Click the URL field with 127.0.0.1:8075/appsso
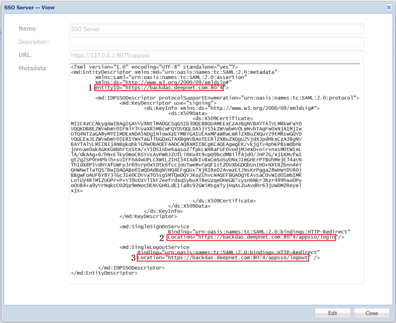This screenshot has width=396, height=323. 216,55
